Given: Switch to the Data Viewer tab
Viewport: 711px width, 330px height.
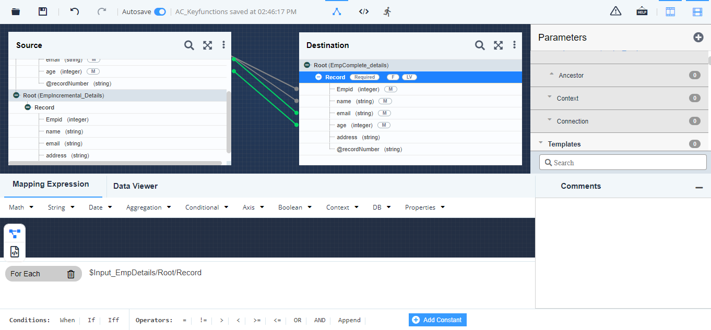Looking at the screenshot, I should tap(135, 186).
